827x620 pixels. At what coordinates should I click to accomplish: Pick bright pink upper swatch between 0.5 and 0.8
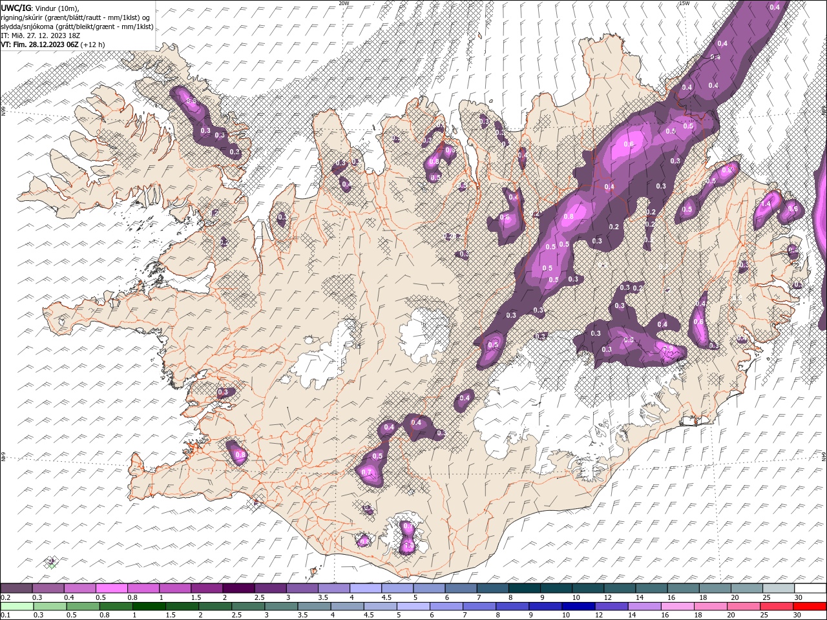pyautogui.click(x=112, y=588)
